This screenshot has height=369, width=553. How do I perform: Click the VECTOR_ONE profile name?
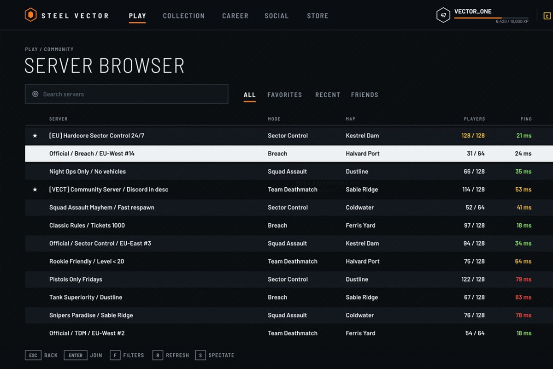point(473,12)
